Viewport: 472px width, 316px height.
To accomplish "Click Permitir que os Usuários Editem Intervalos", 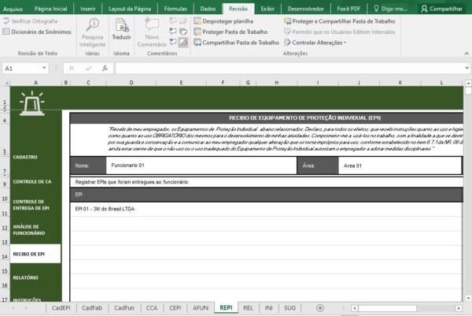I will point(340,32).
